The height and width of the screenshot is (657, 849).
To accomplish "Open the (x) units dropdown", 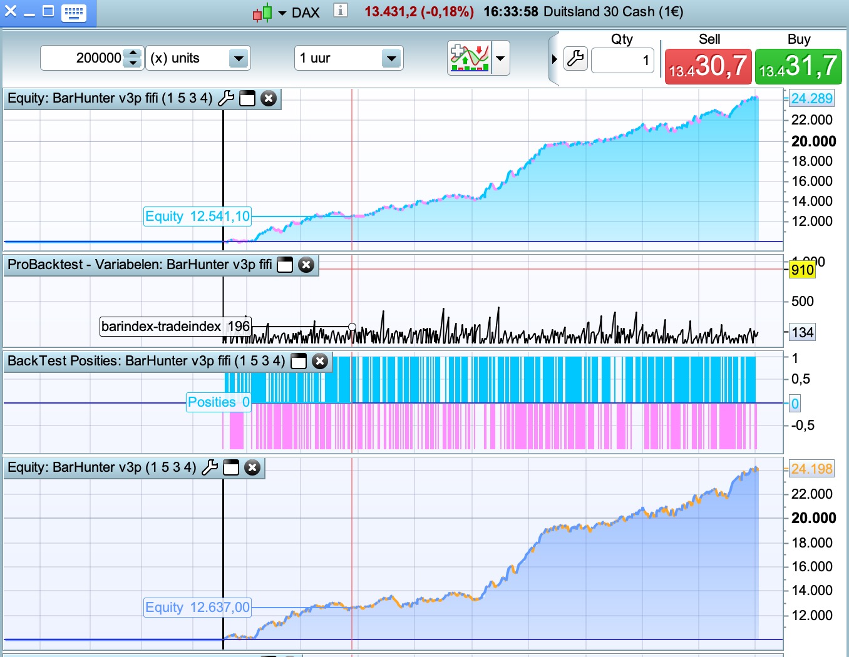I will coord(238,59).
